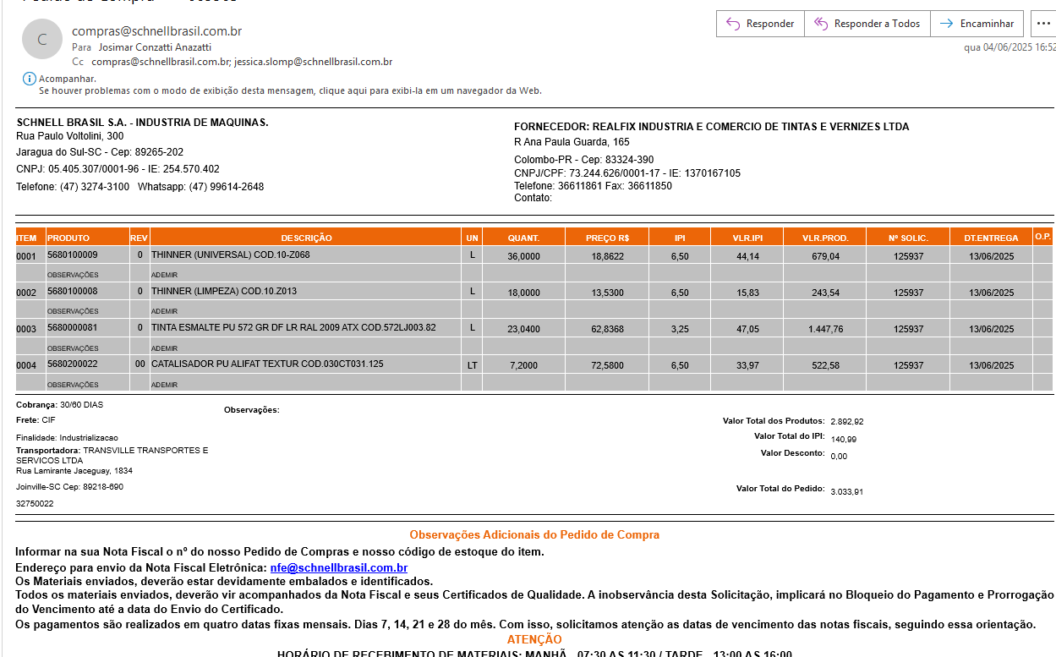Click the DESCRIÇÃO column header

point(306,238)
